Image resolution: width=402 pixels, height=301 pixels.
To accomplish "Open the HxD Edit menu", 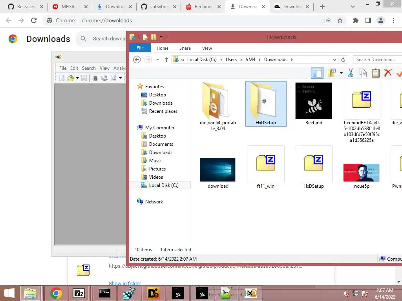I will click(74, 68).
